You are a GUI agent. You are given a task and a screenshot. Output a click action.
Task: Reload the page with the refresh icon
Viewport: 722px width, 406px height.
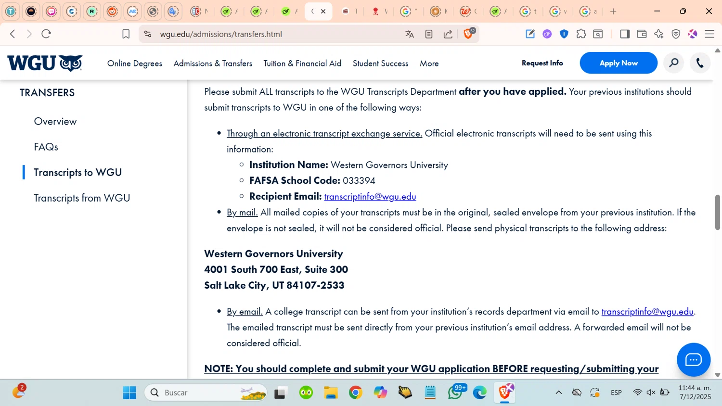[x=46, y=34]
